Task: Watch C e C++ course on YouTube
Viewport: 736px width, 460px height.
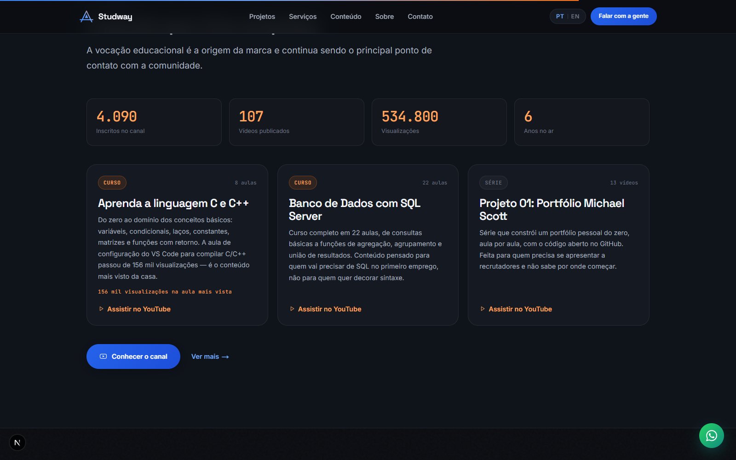Action: pyautogui.click(x=135, y=309)
